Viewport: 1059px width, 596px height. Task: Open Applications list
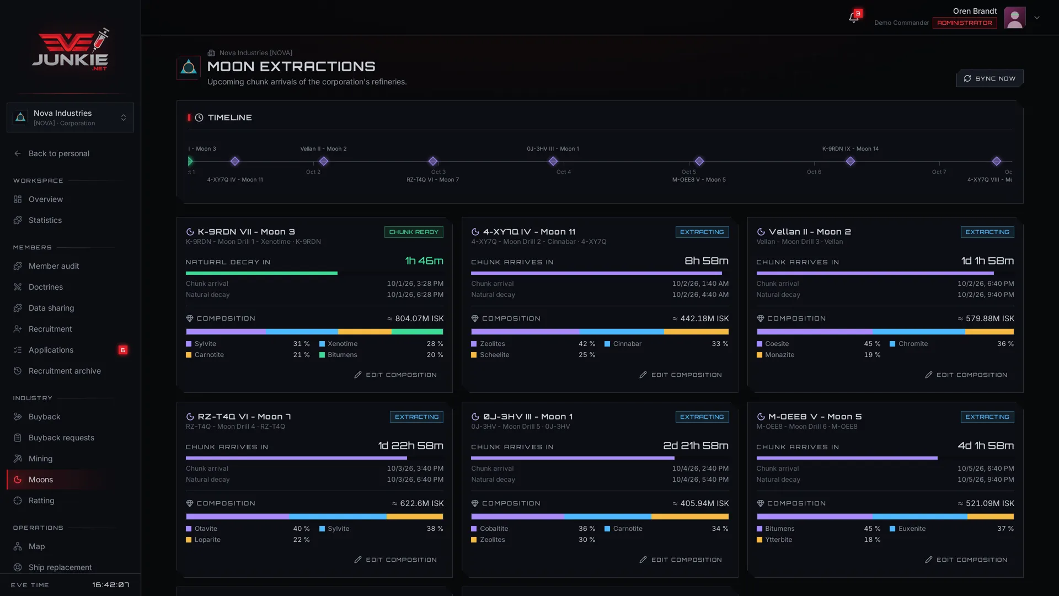(x=70, y=350)
